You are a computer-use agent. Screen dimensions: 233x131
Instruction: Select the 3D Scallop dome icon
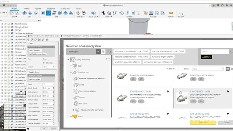coord(66,13)
